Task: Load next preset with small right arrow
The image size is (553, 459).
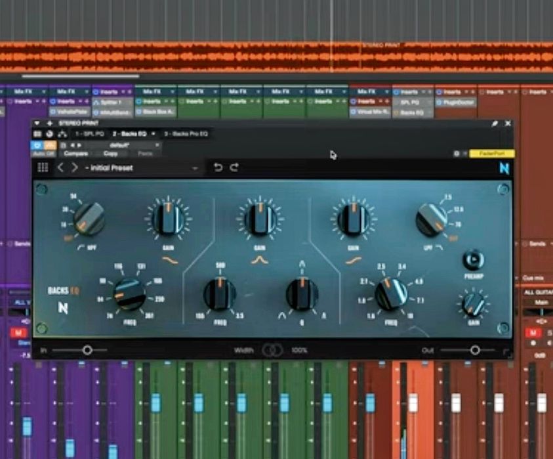Action: tap(79, 145)
